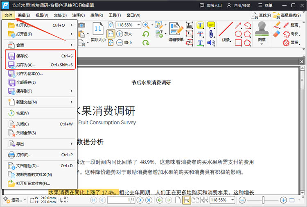Click green go-back view arrow
This screenshot has width=307, height=207.
coord(160,200)
